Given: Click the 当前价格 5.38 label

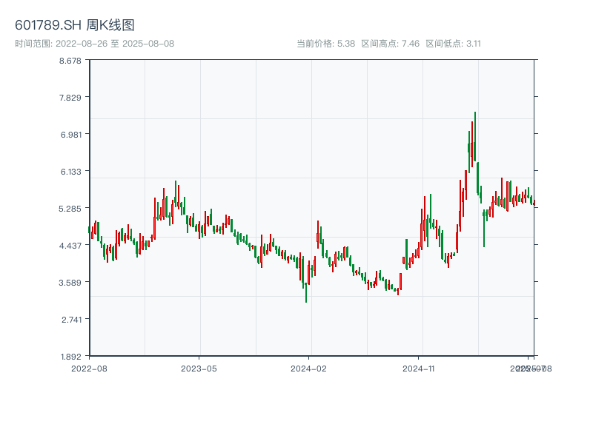Looking at the screenshot, I should (325, 44).
